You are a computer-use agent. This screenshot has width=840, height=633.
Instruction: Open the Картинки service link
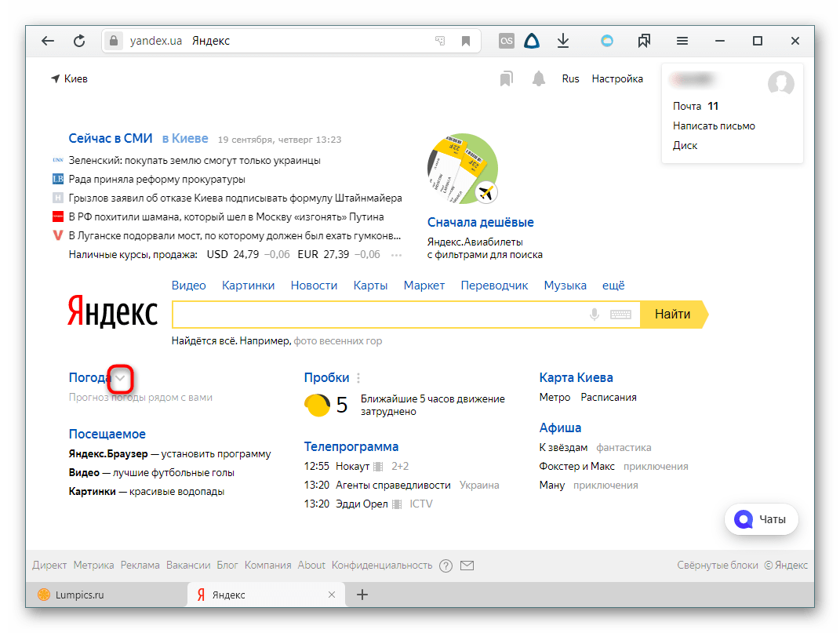(248, 286)
